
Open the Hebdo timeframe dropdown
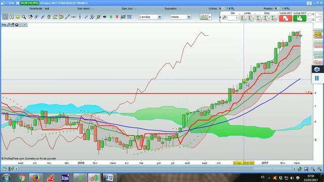(x=189, y=17)
